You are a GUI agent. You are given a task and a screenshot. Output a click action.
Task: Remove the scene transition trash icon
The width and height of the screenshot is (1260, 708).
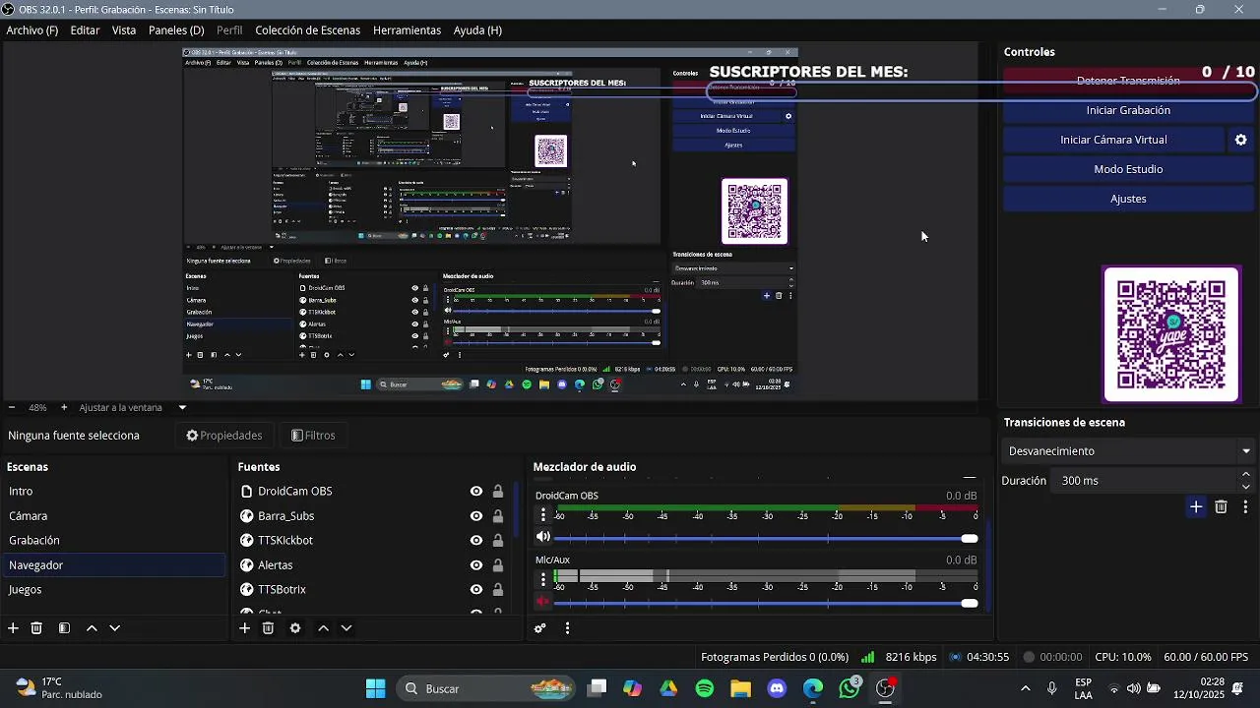click(x=1221, y=507)
